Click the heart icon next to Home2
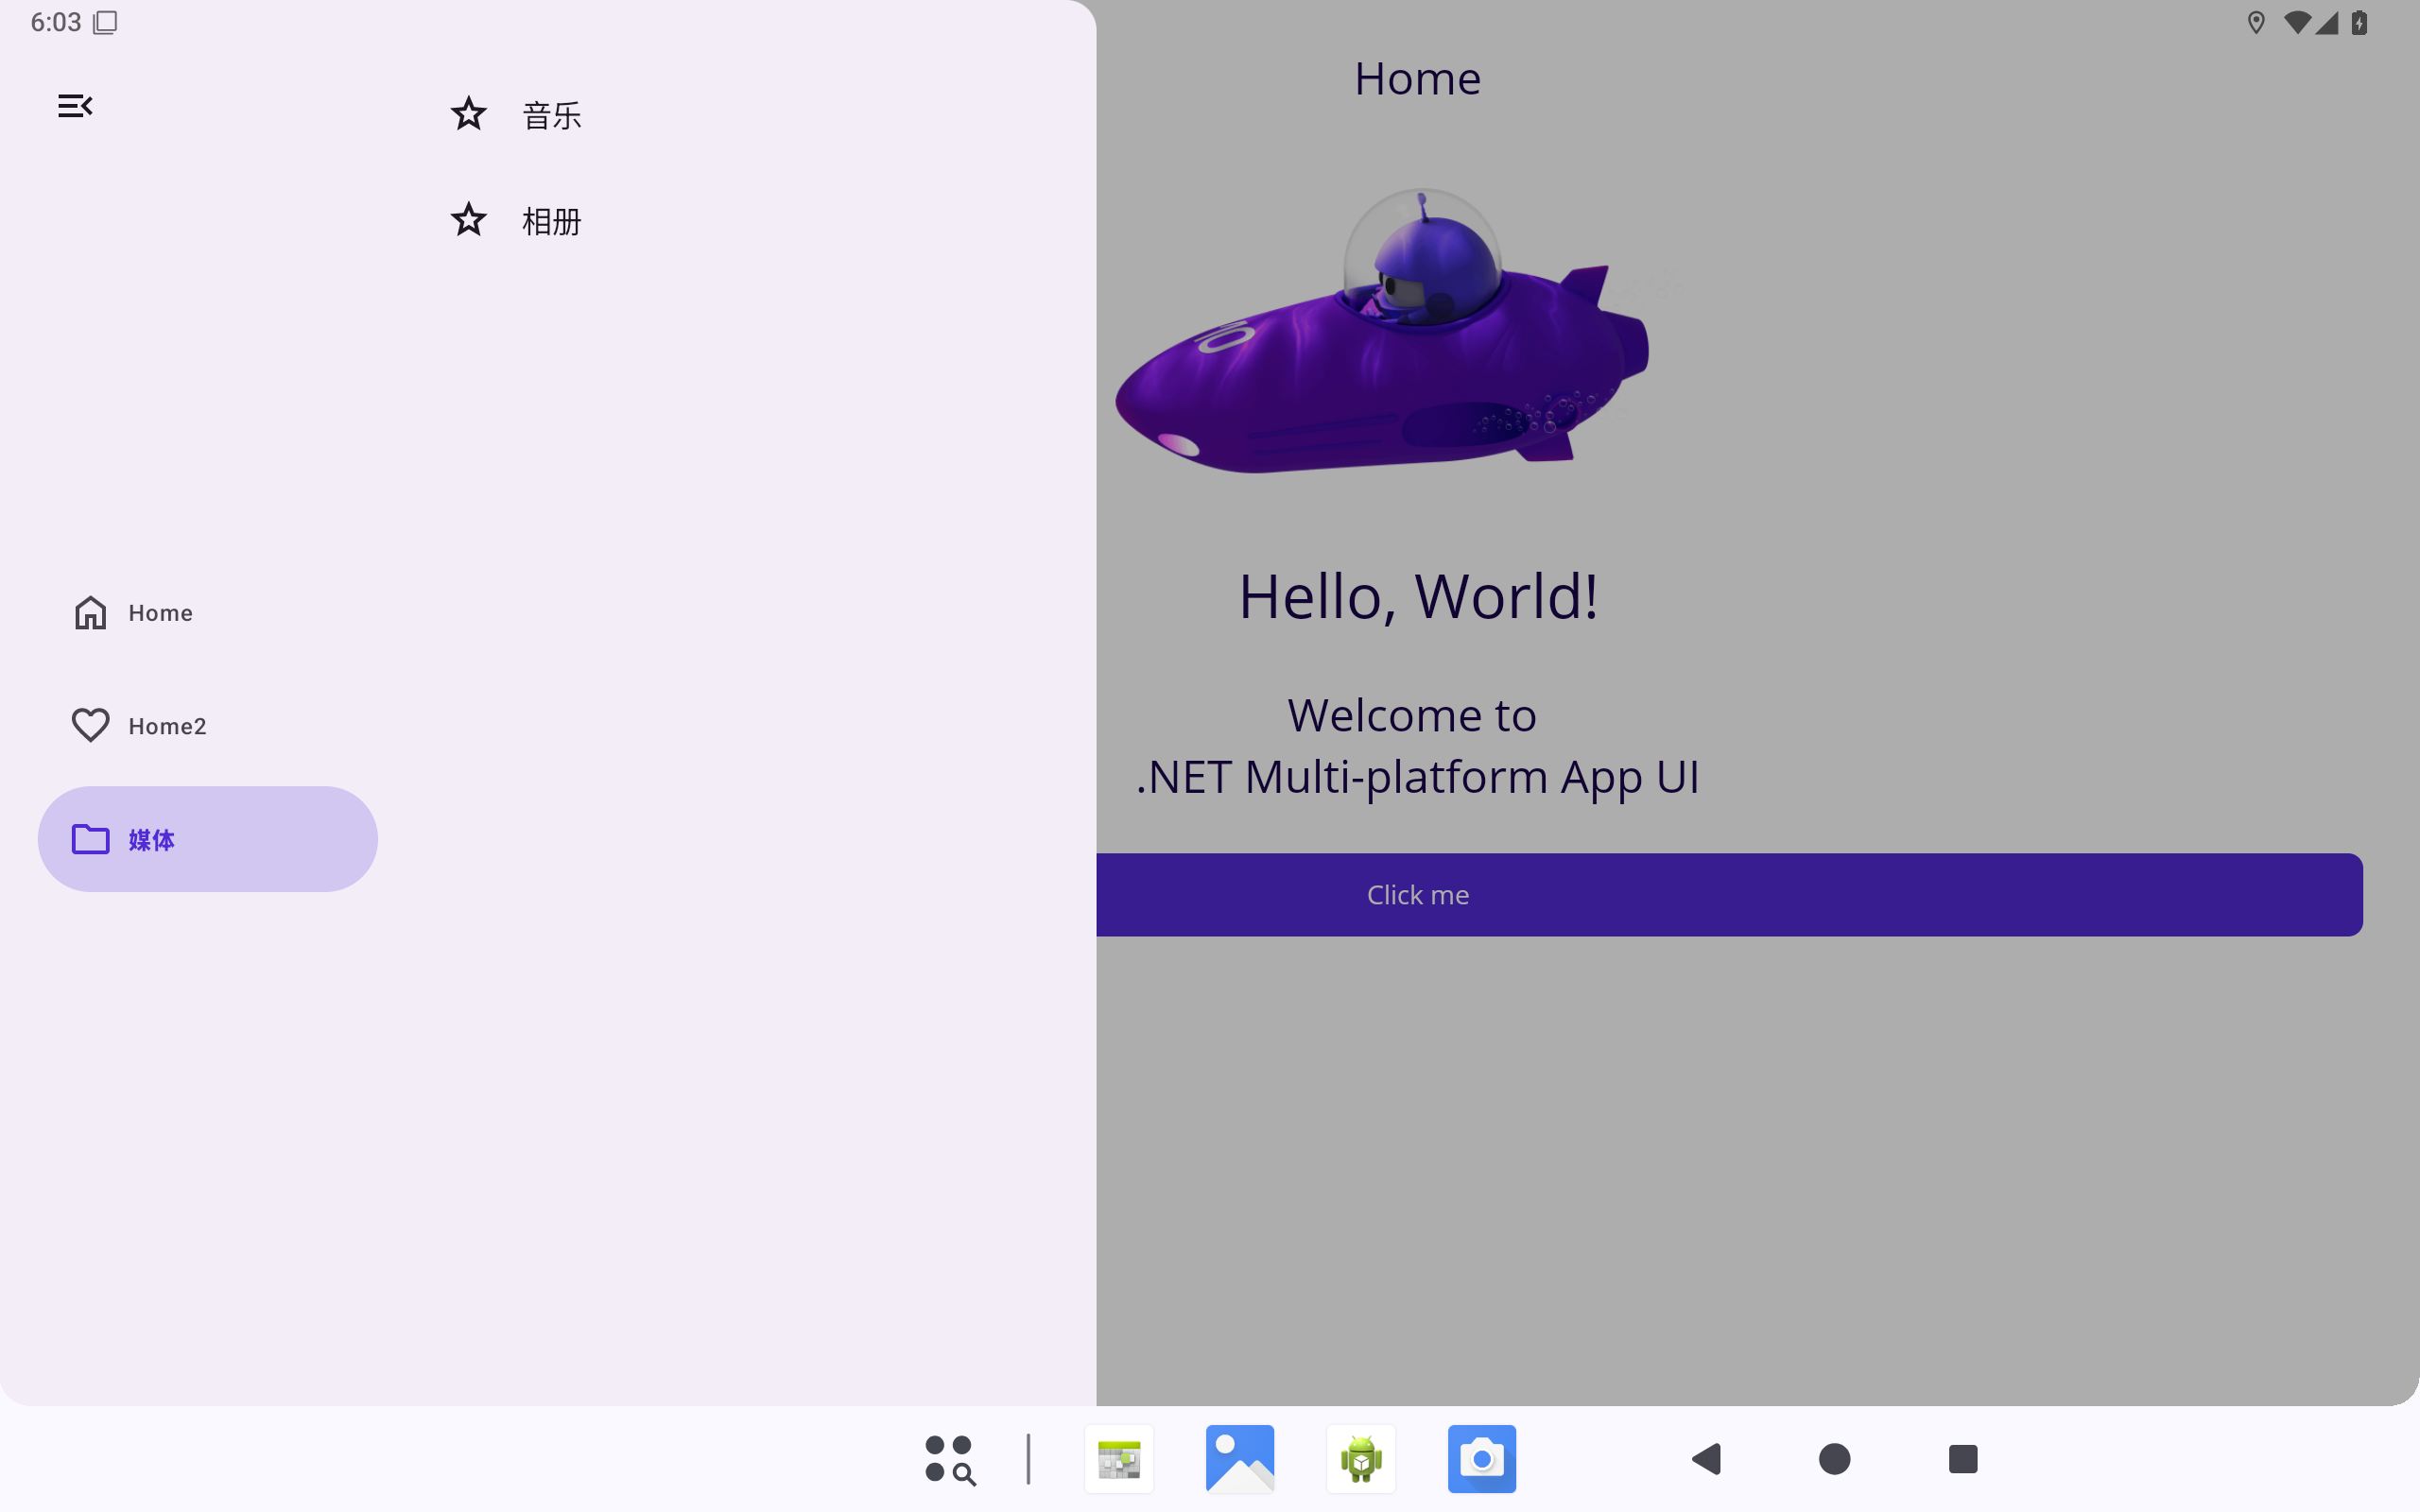 [90, 726]
